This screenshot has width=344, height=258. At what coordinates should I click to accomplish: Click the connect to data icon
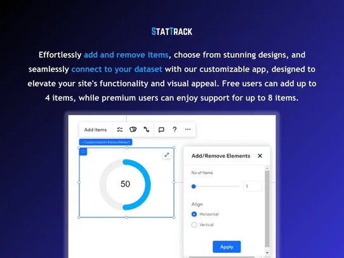pos(147,130)
